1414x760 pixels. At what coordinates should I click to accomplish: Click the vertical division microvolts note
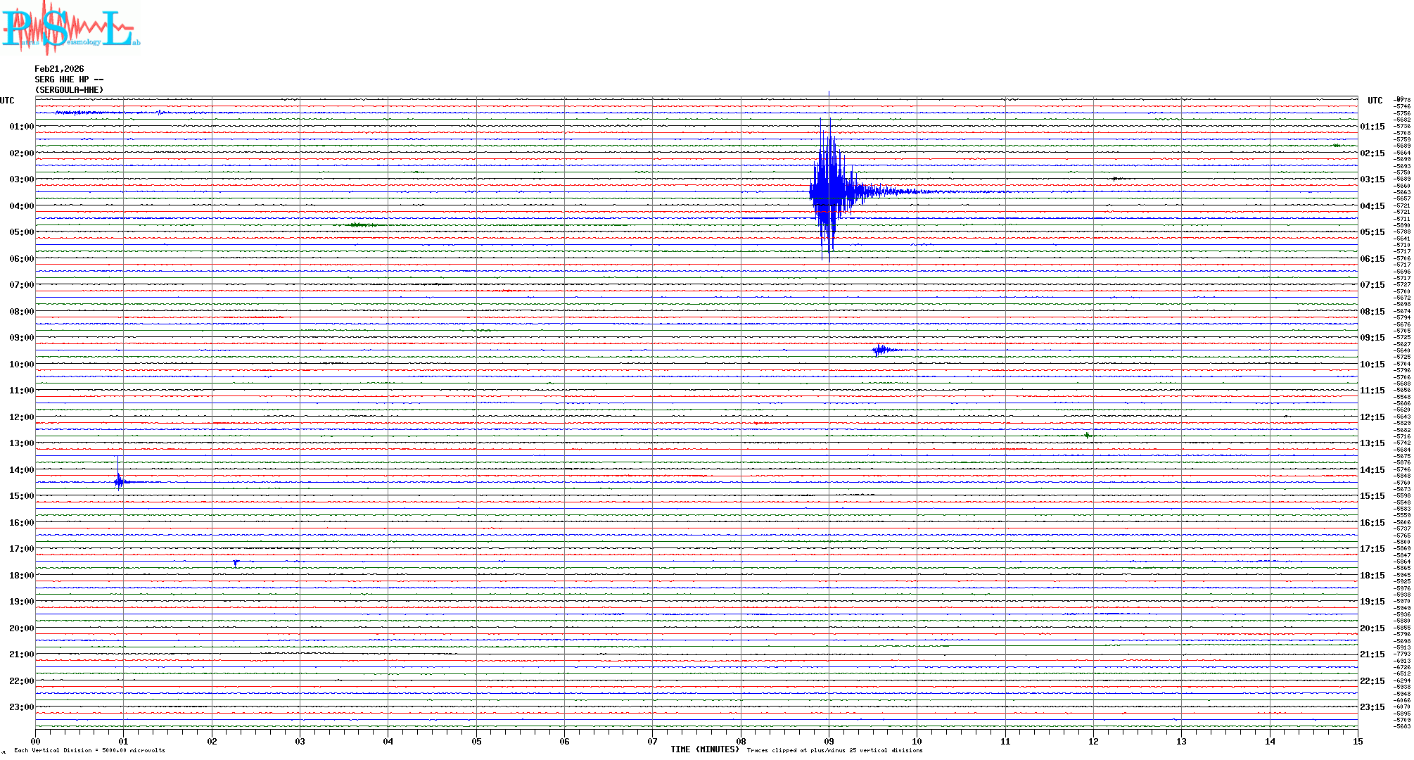pyautogui.click(x=89, y=750)
